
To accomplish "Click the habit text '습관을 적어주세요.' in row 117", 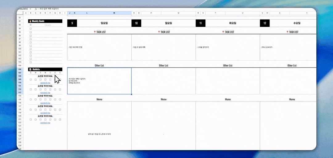I will click(x=45, y=106).
